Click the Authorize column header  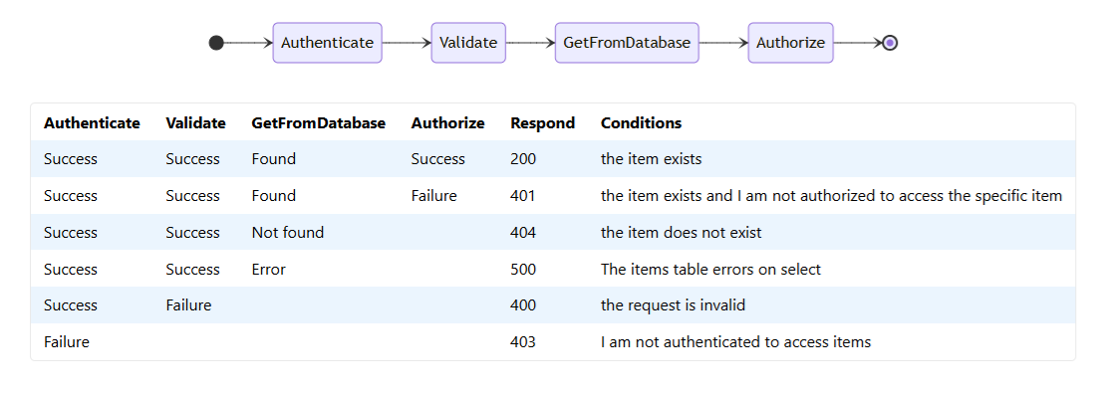pyautogui.click(x=447, y=123)
